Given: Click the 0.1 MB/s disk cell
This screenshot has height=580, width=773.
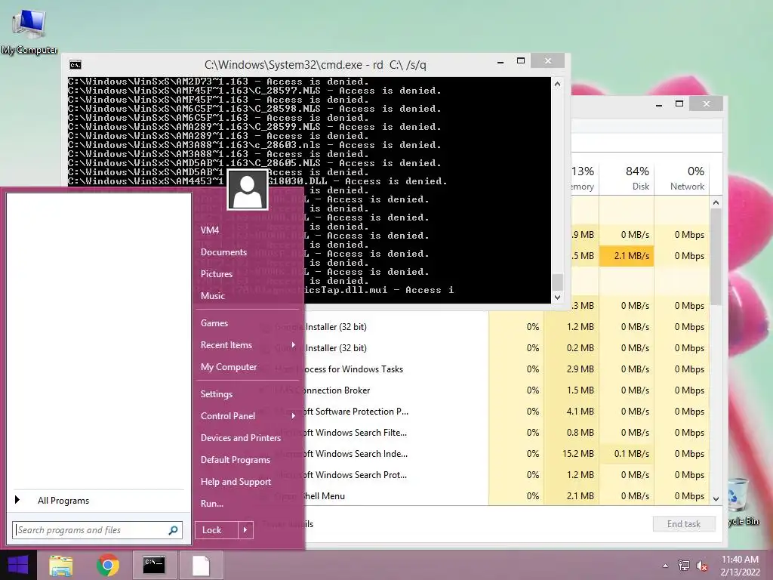Looking at the screenshot, I should point(627,454).
